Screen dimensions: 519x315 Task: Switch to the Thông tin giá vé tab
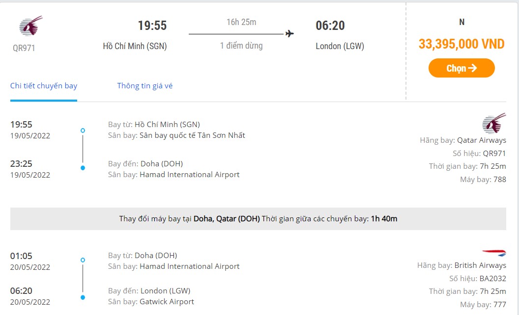point(144,86)
